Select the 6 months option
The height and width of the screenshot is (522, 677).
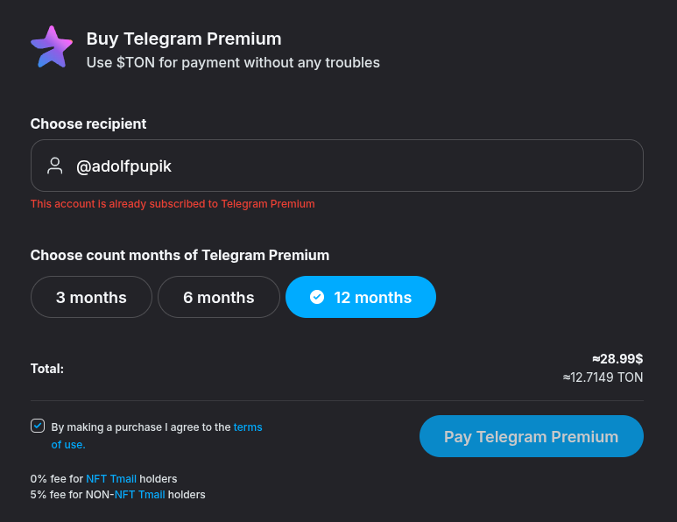[218, 297]
